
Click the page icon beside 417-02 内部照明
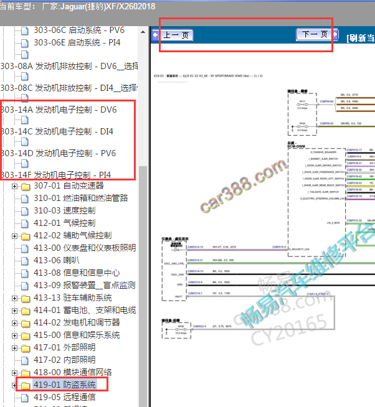pyautogui.click(x=25, y=361)
